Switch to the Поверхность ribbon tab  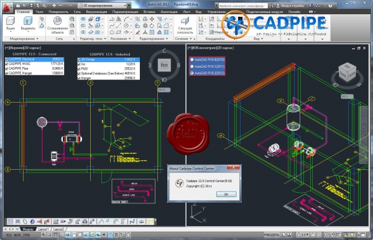pos(58,12)
